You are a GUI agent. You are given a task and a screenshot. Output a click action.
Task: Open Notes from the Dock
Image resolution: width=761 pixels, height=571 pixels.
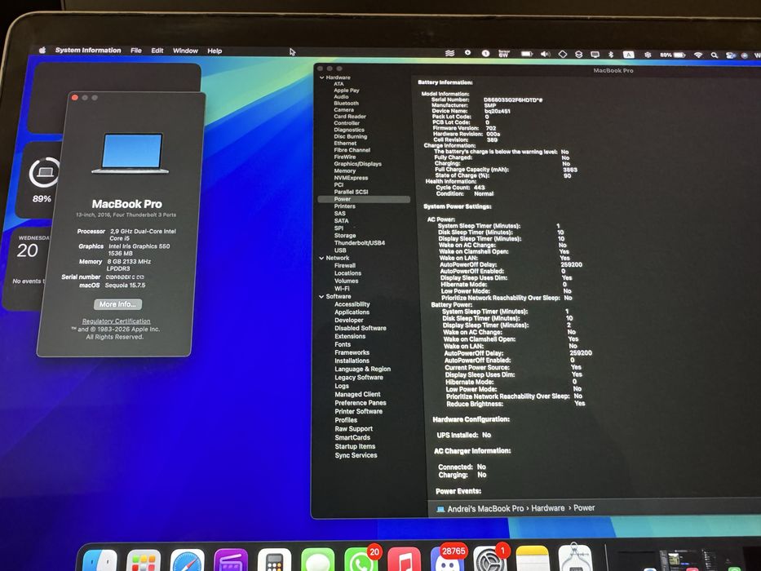pos(533,559)
